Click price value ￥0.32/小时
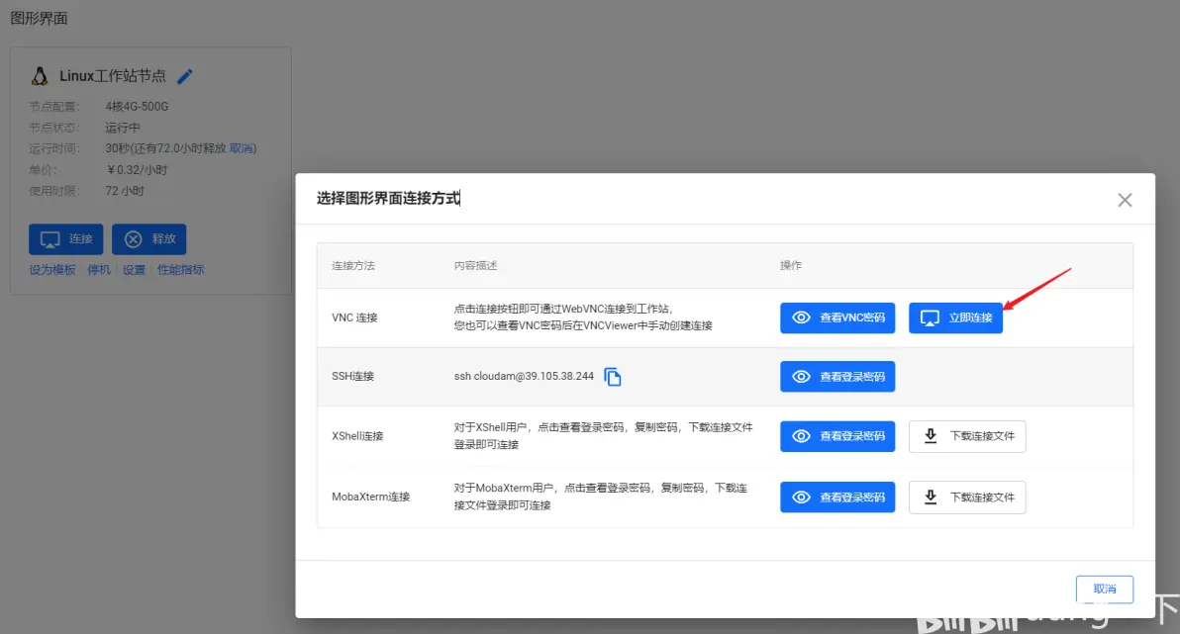 pos(137,170)
